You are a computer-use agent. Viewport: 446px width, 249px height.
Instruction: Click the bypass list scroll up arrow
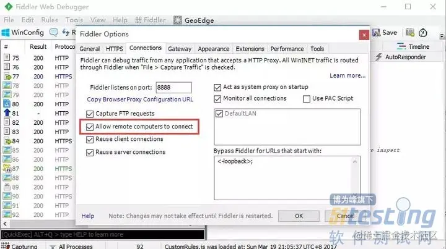[355, 162]
